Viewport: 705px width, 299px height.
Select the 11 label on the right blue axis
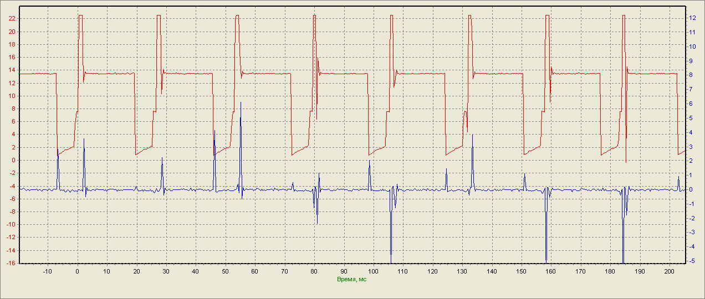pyautogui.click(x=692, y=33)
